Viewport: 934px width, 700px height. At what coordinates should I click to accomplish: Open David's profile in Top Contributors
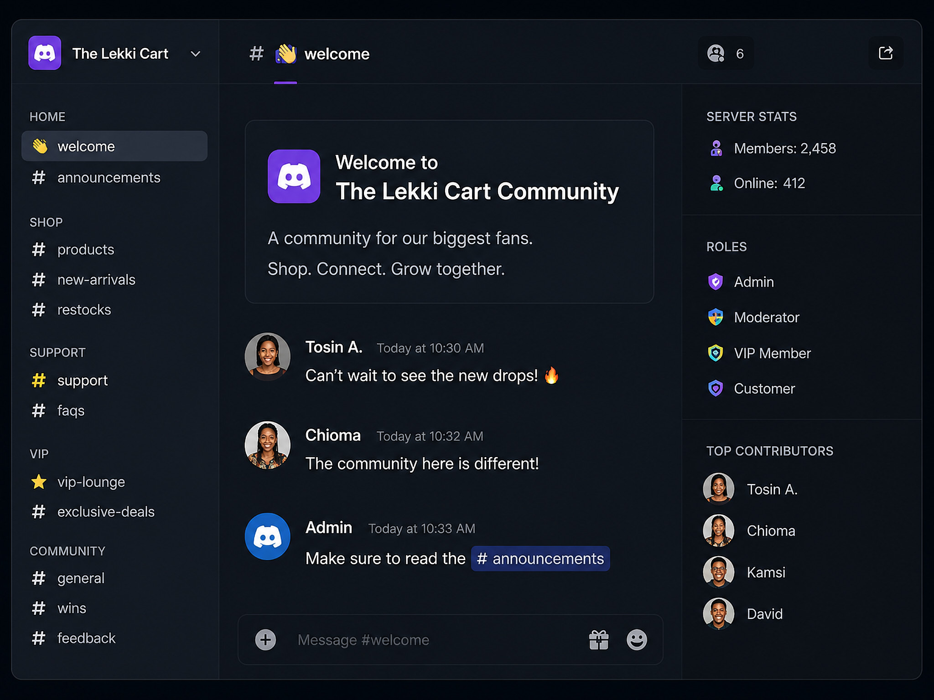tap(765, 614)
